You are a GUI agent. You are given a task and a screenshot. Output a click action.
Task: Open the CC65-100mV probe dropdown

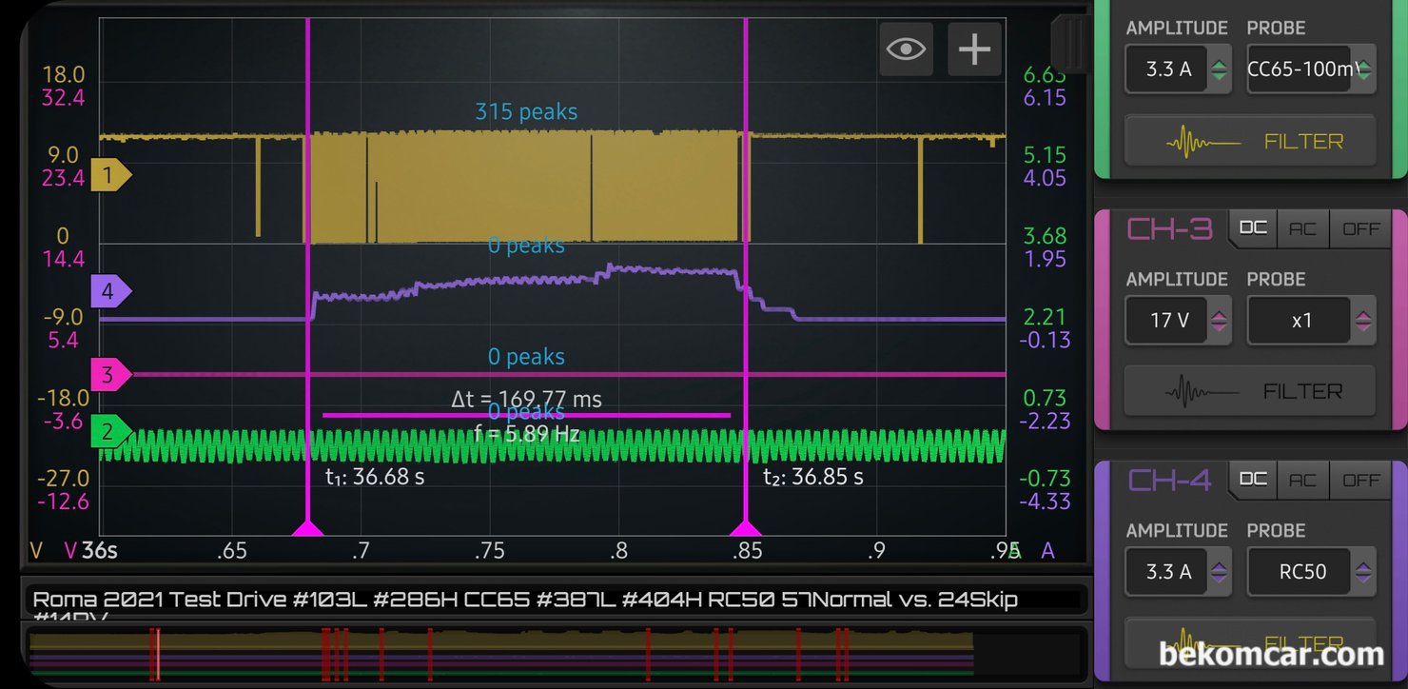tap(1311, 69)
